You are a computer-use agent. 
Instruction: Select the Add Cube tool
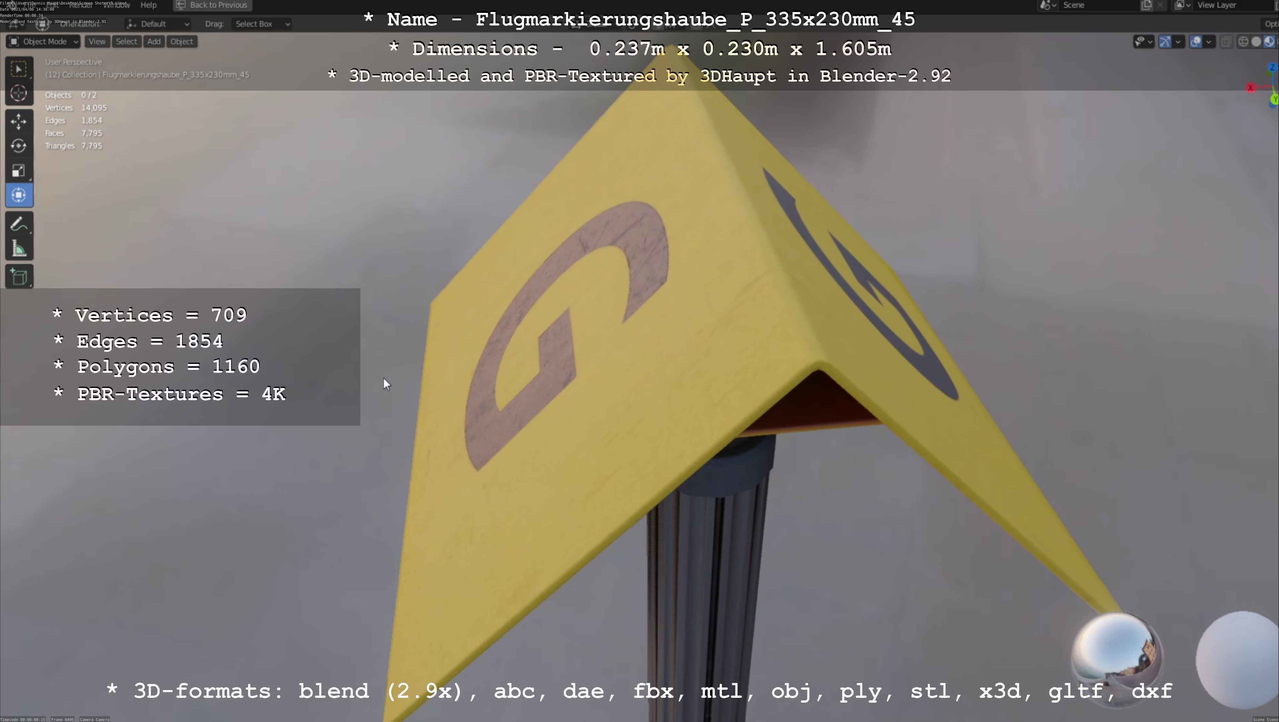point(19,277)
